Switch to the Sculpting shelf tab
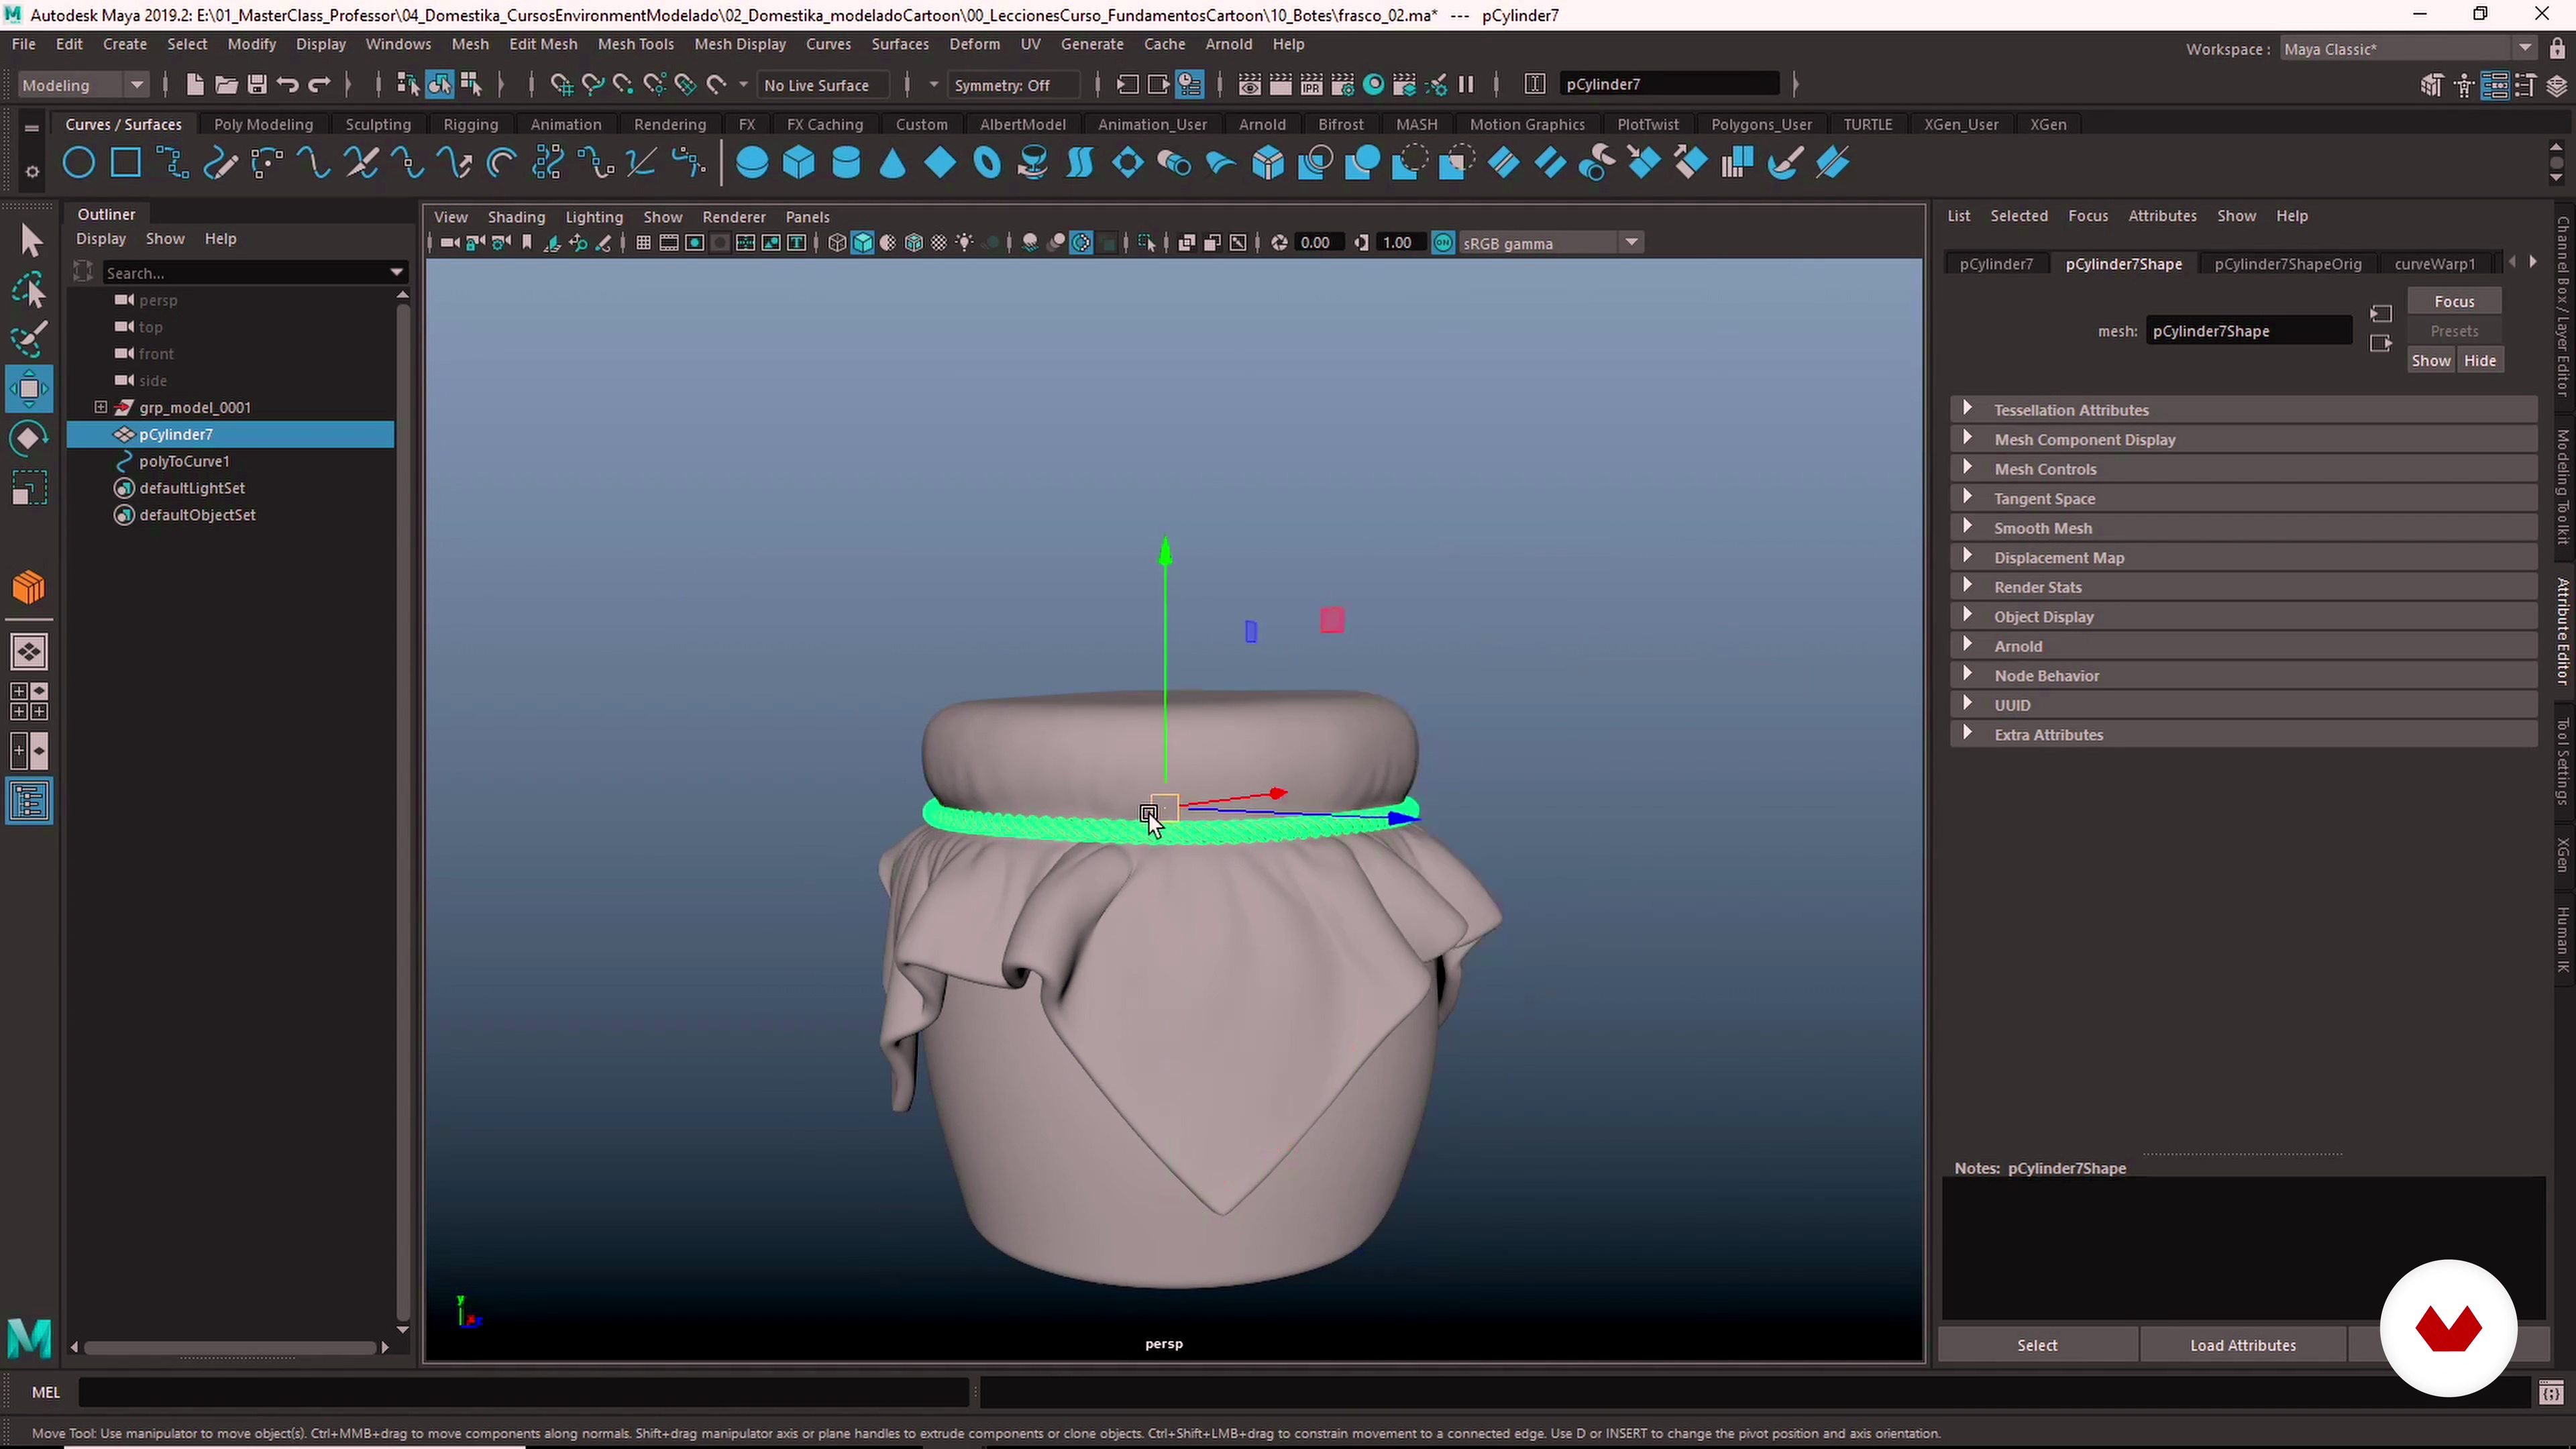 click(x=378, y=124)
